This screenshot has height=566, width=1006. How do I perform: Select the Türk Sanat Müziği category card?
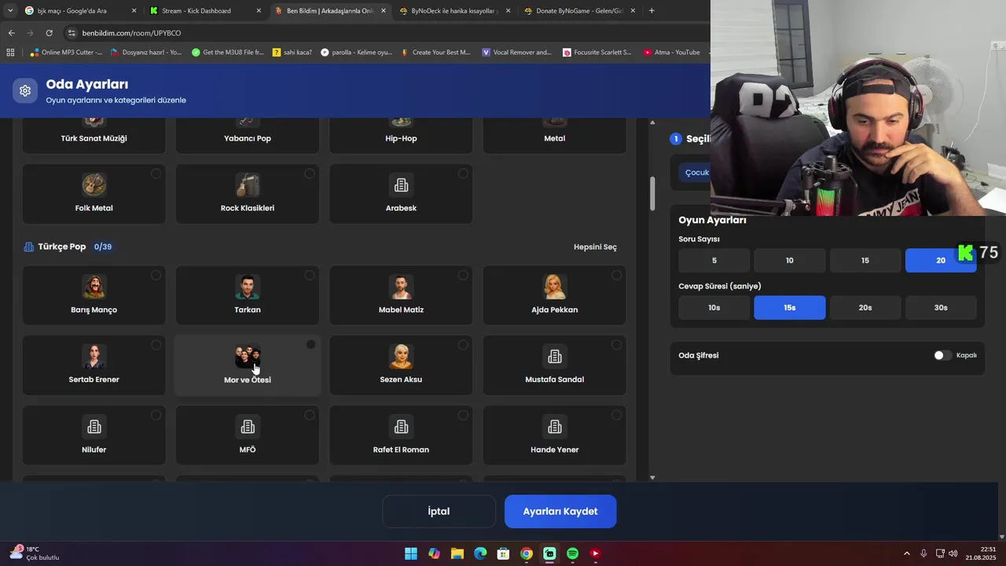[94, 135]
